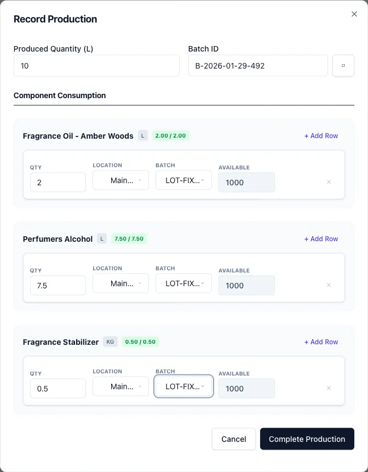Click the QTY field for Perfumers Alcohol

pyautogui.click(x=58, y=285)
